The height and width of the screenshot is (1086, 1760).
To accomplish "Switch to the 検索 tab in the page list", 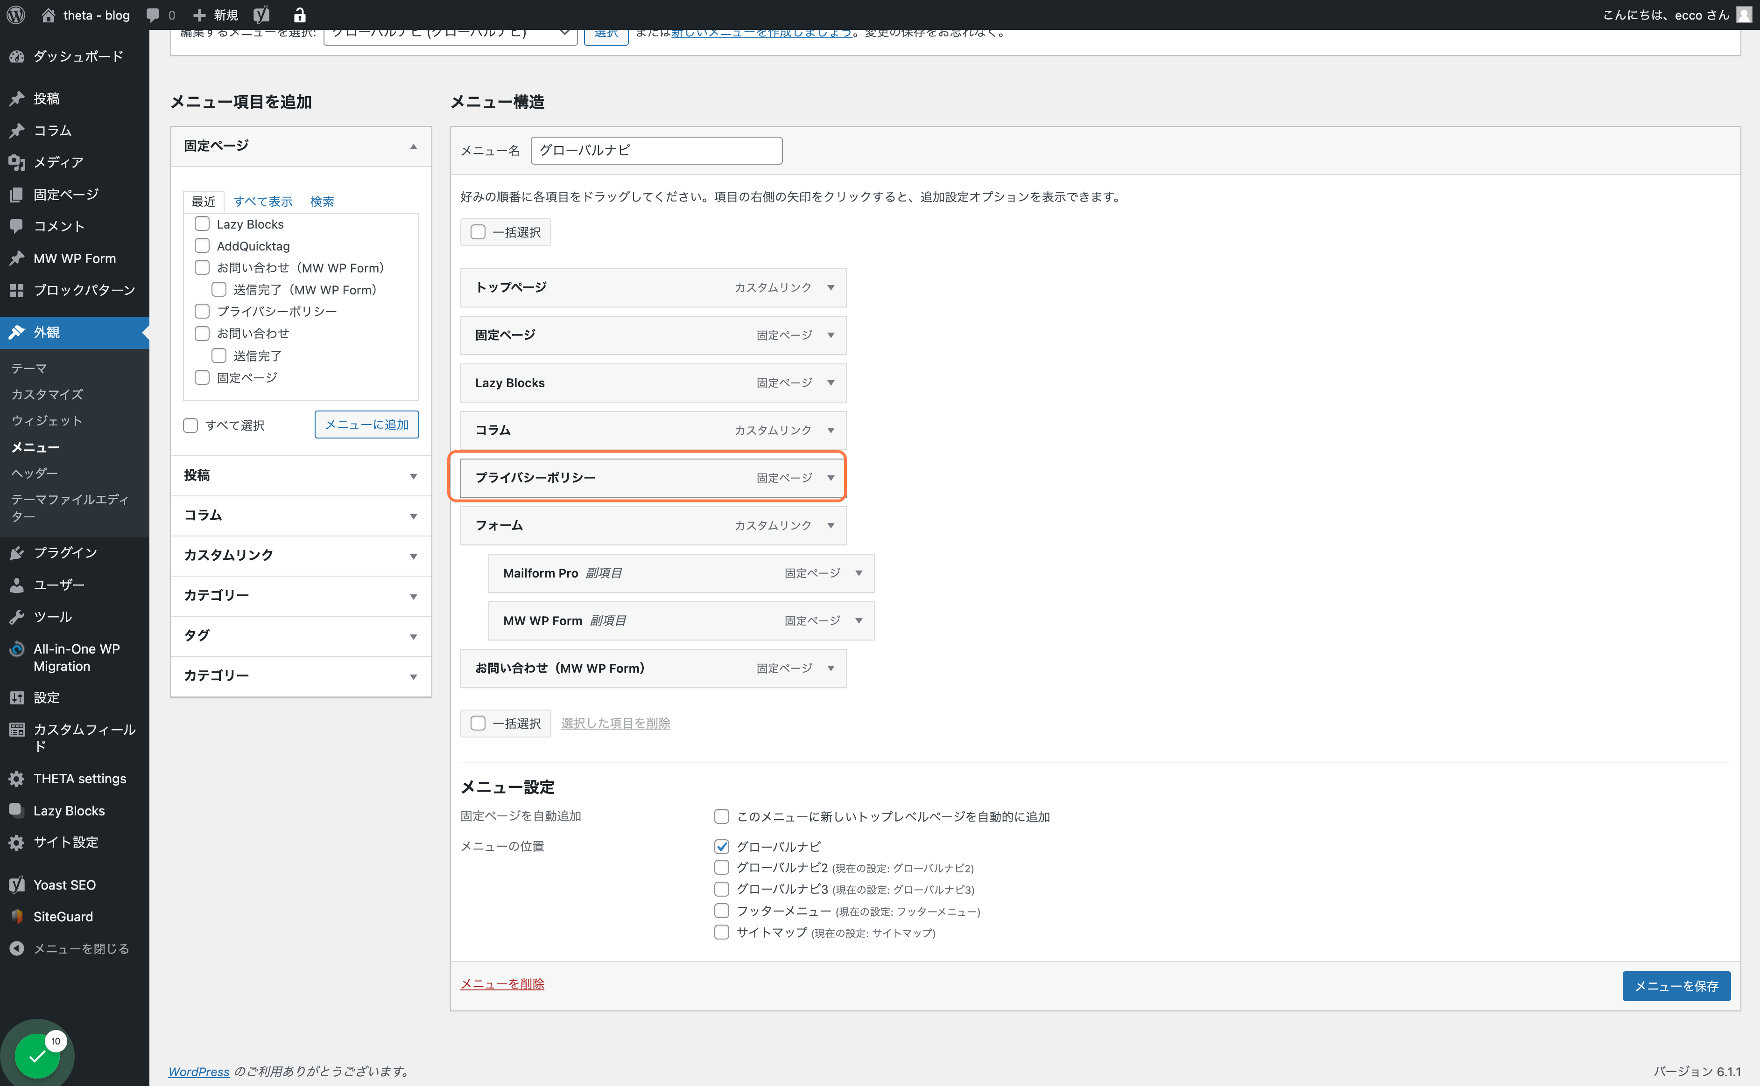I will pos(322,202).
